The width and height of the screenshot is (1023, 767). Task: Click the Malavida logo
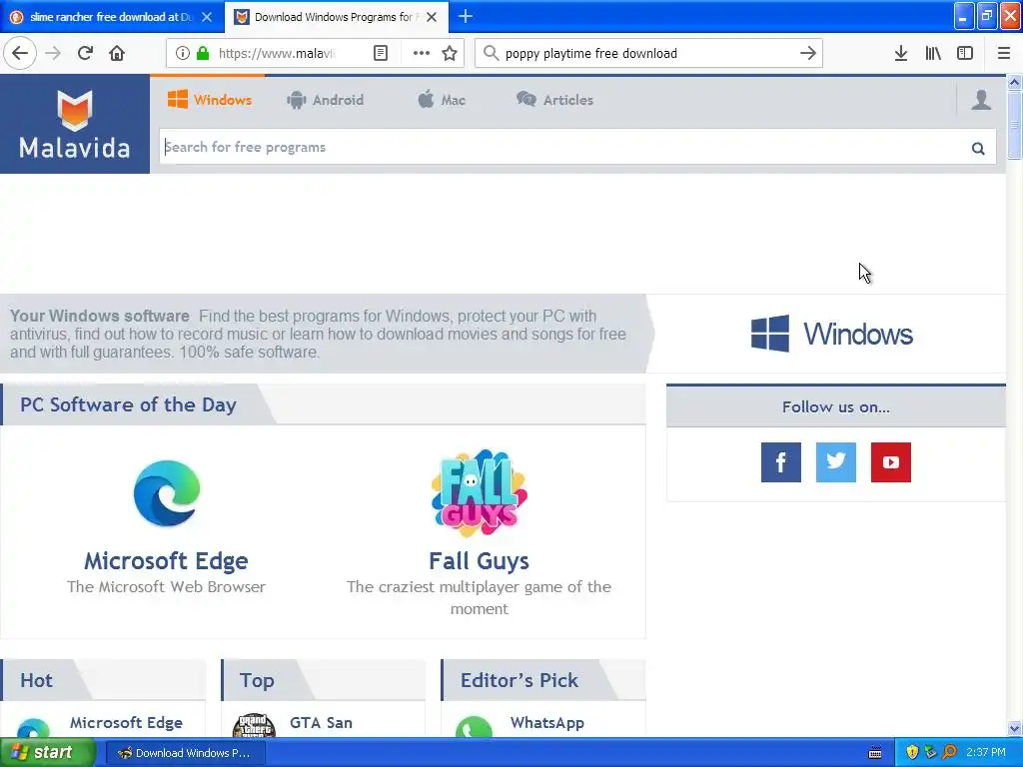(x=74, y=124)
